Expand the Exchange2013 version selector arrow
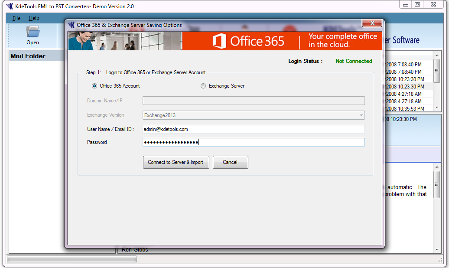This screenshot has width=449, height=268. point(361,115)
